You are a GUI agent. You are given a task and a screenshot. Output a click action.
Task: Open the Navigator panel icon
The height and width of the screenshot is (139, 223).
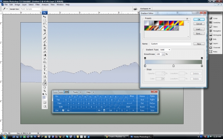(211, 31)
